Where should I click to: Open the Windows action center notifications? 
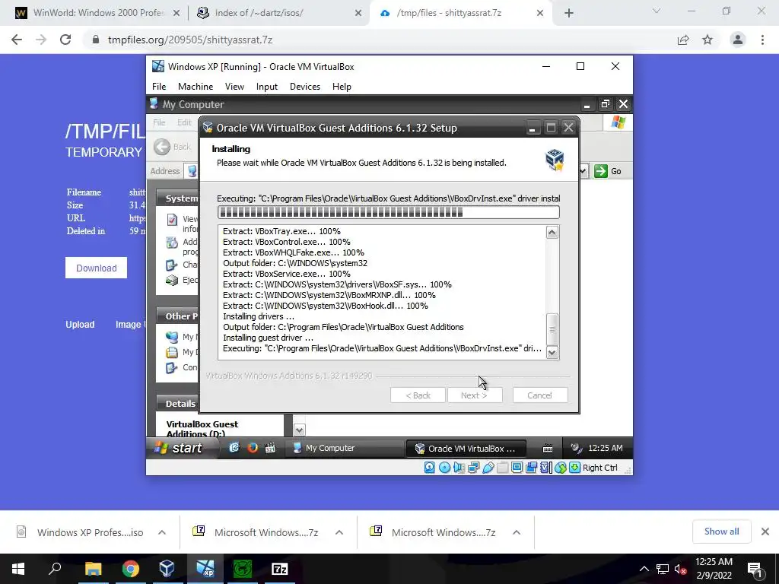click(755, 569)
